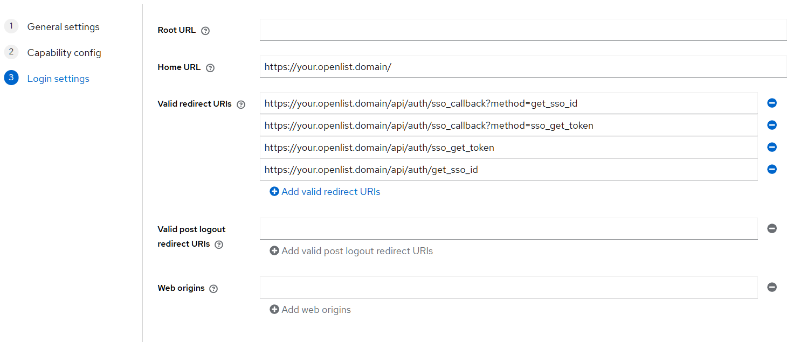Click Add web origins
800x342 pixels.
click(310, 310)
